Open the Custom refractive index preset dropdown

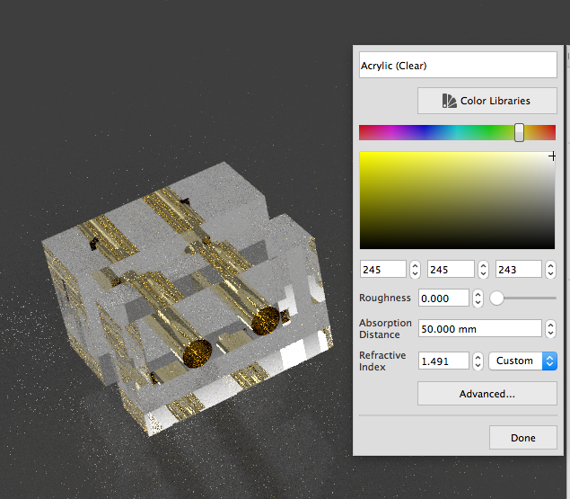tap(522, 361)
